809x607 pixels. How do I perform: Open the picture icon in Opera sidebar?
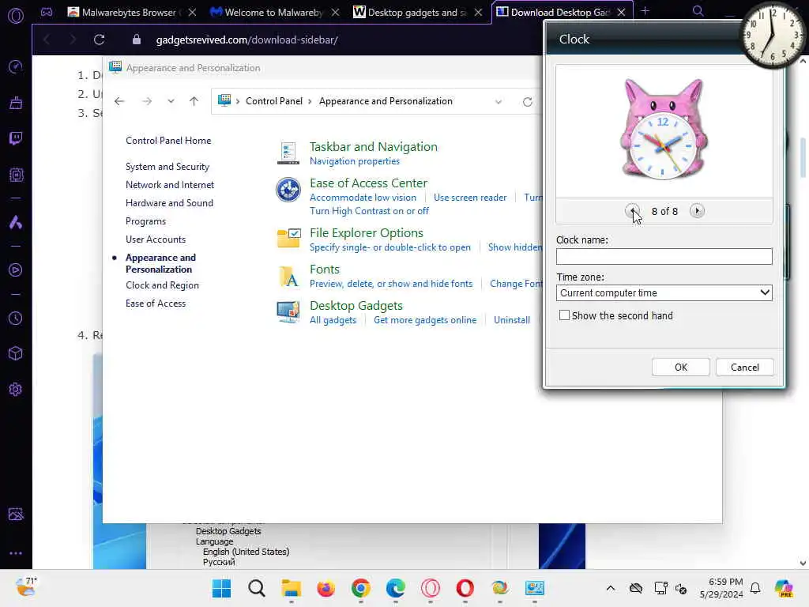16,514
